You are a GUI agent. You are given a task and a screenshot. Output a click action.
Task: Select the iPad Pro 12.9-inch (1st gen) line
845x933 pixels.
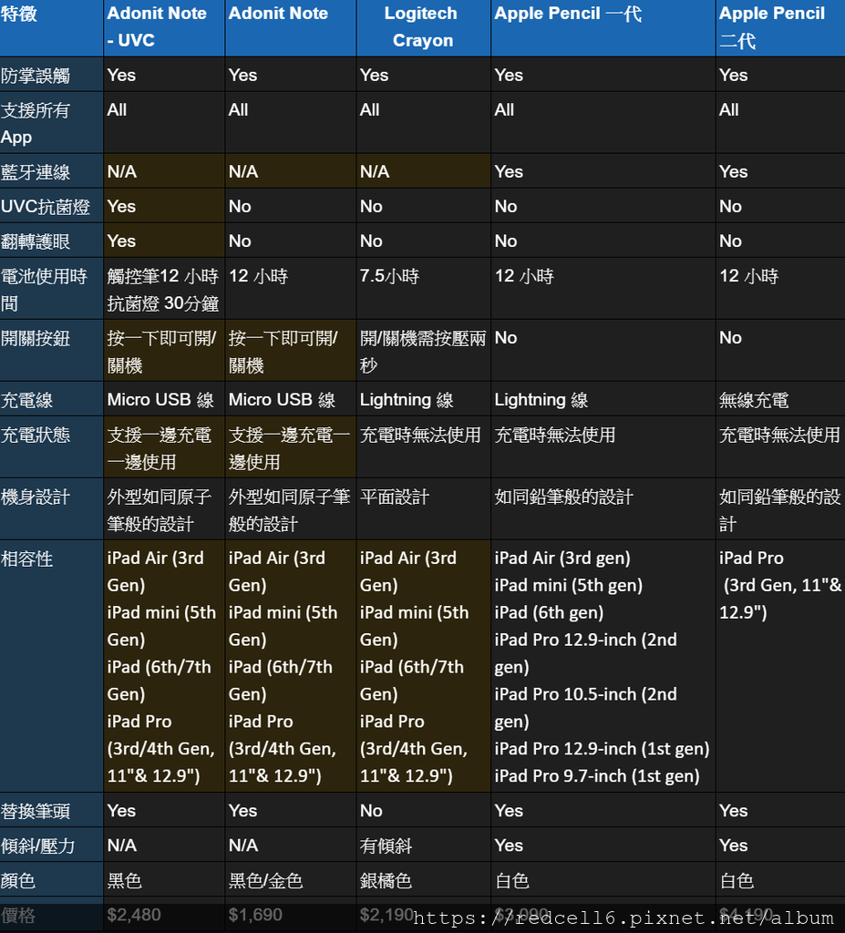602,749
